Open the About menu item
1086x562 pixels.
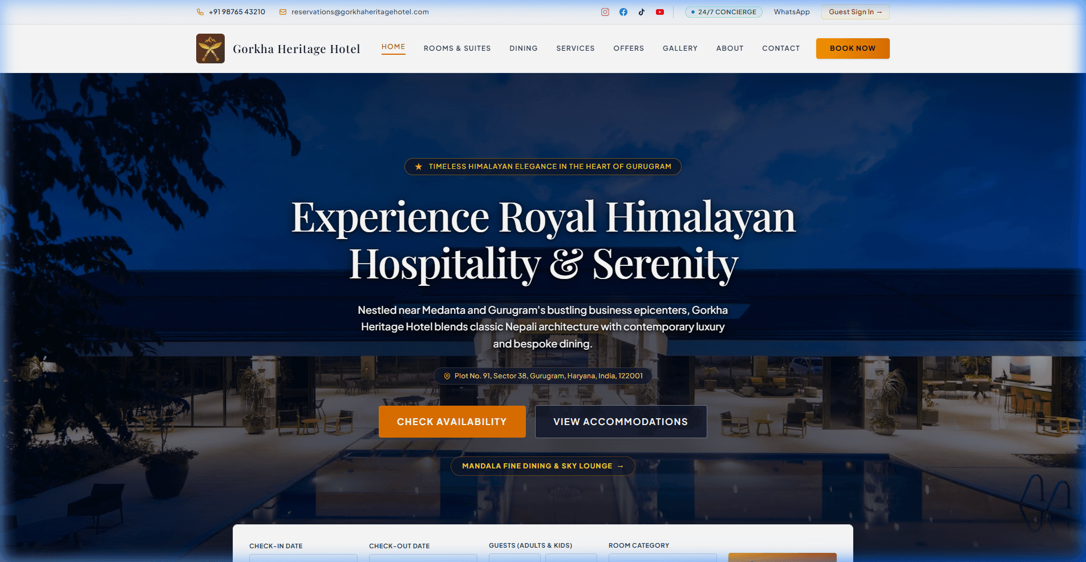point(730,48)
